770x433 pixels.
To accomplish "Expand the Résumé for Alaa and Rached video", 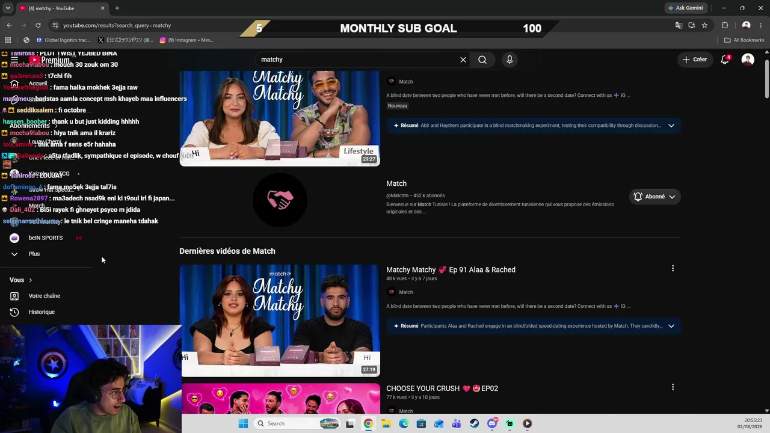I will click(671, 326).
